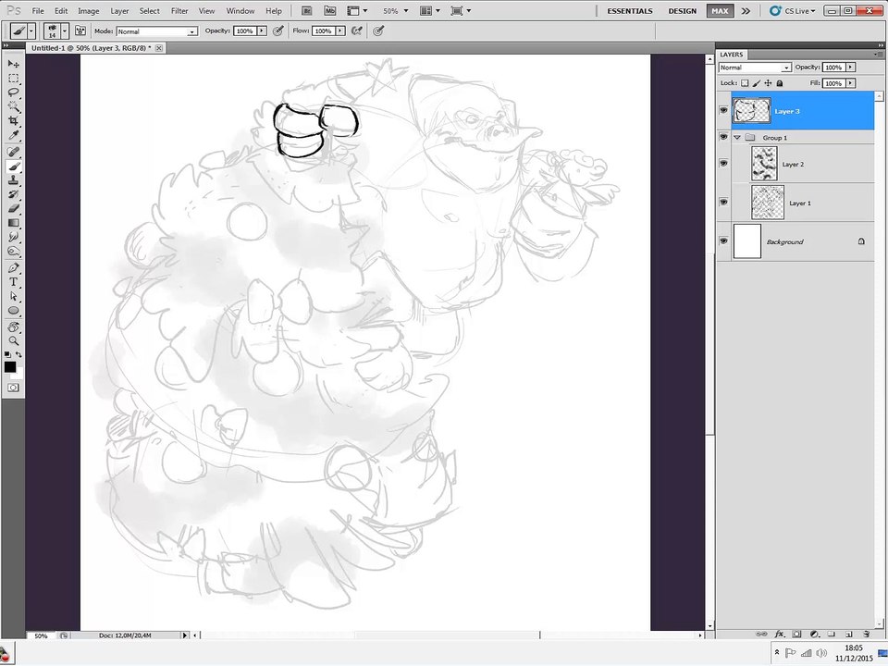Toggle lock transparent pixels
The height and width of the screenshot is (666, 888).
coord(745,83)
